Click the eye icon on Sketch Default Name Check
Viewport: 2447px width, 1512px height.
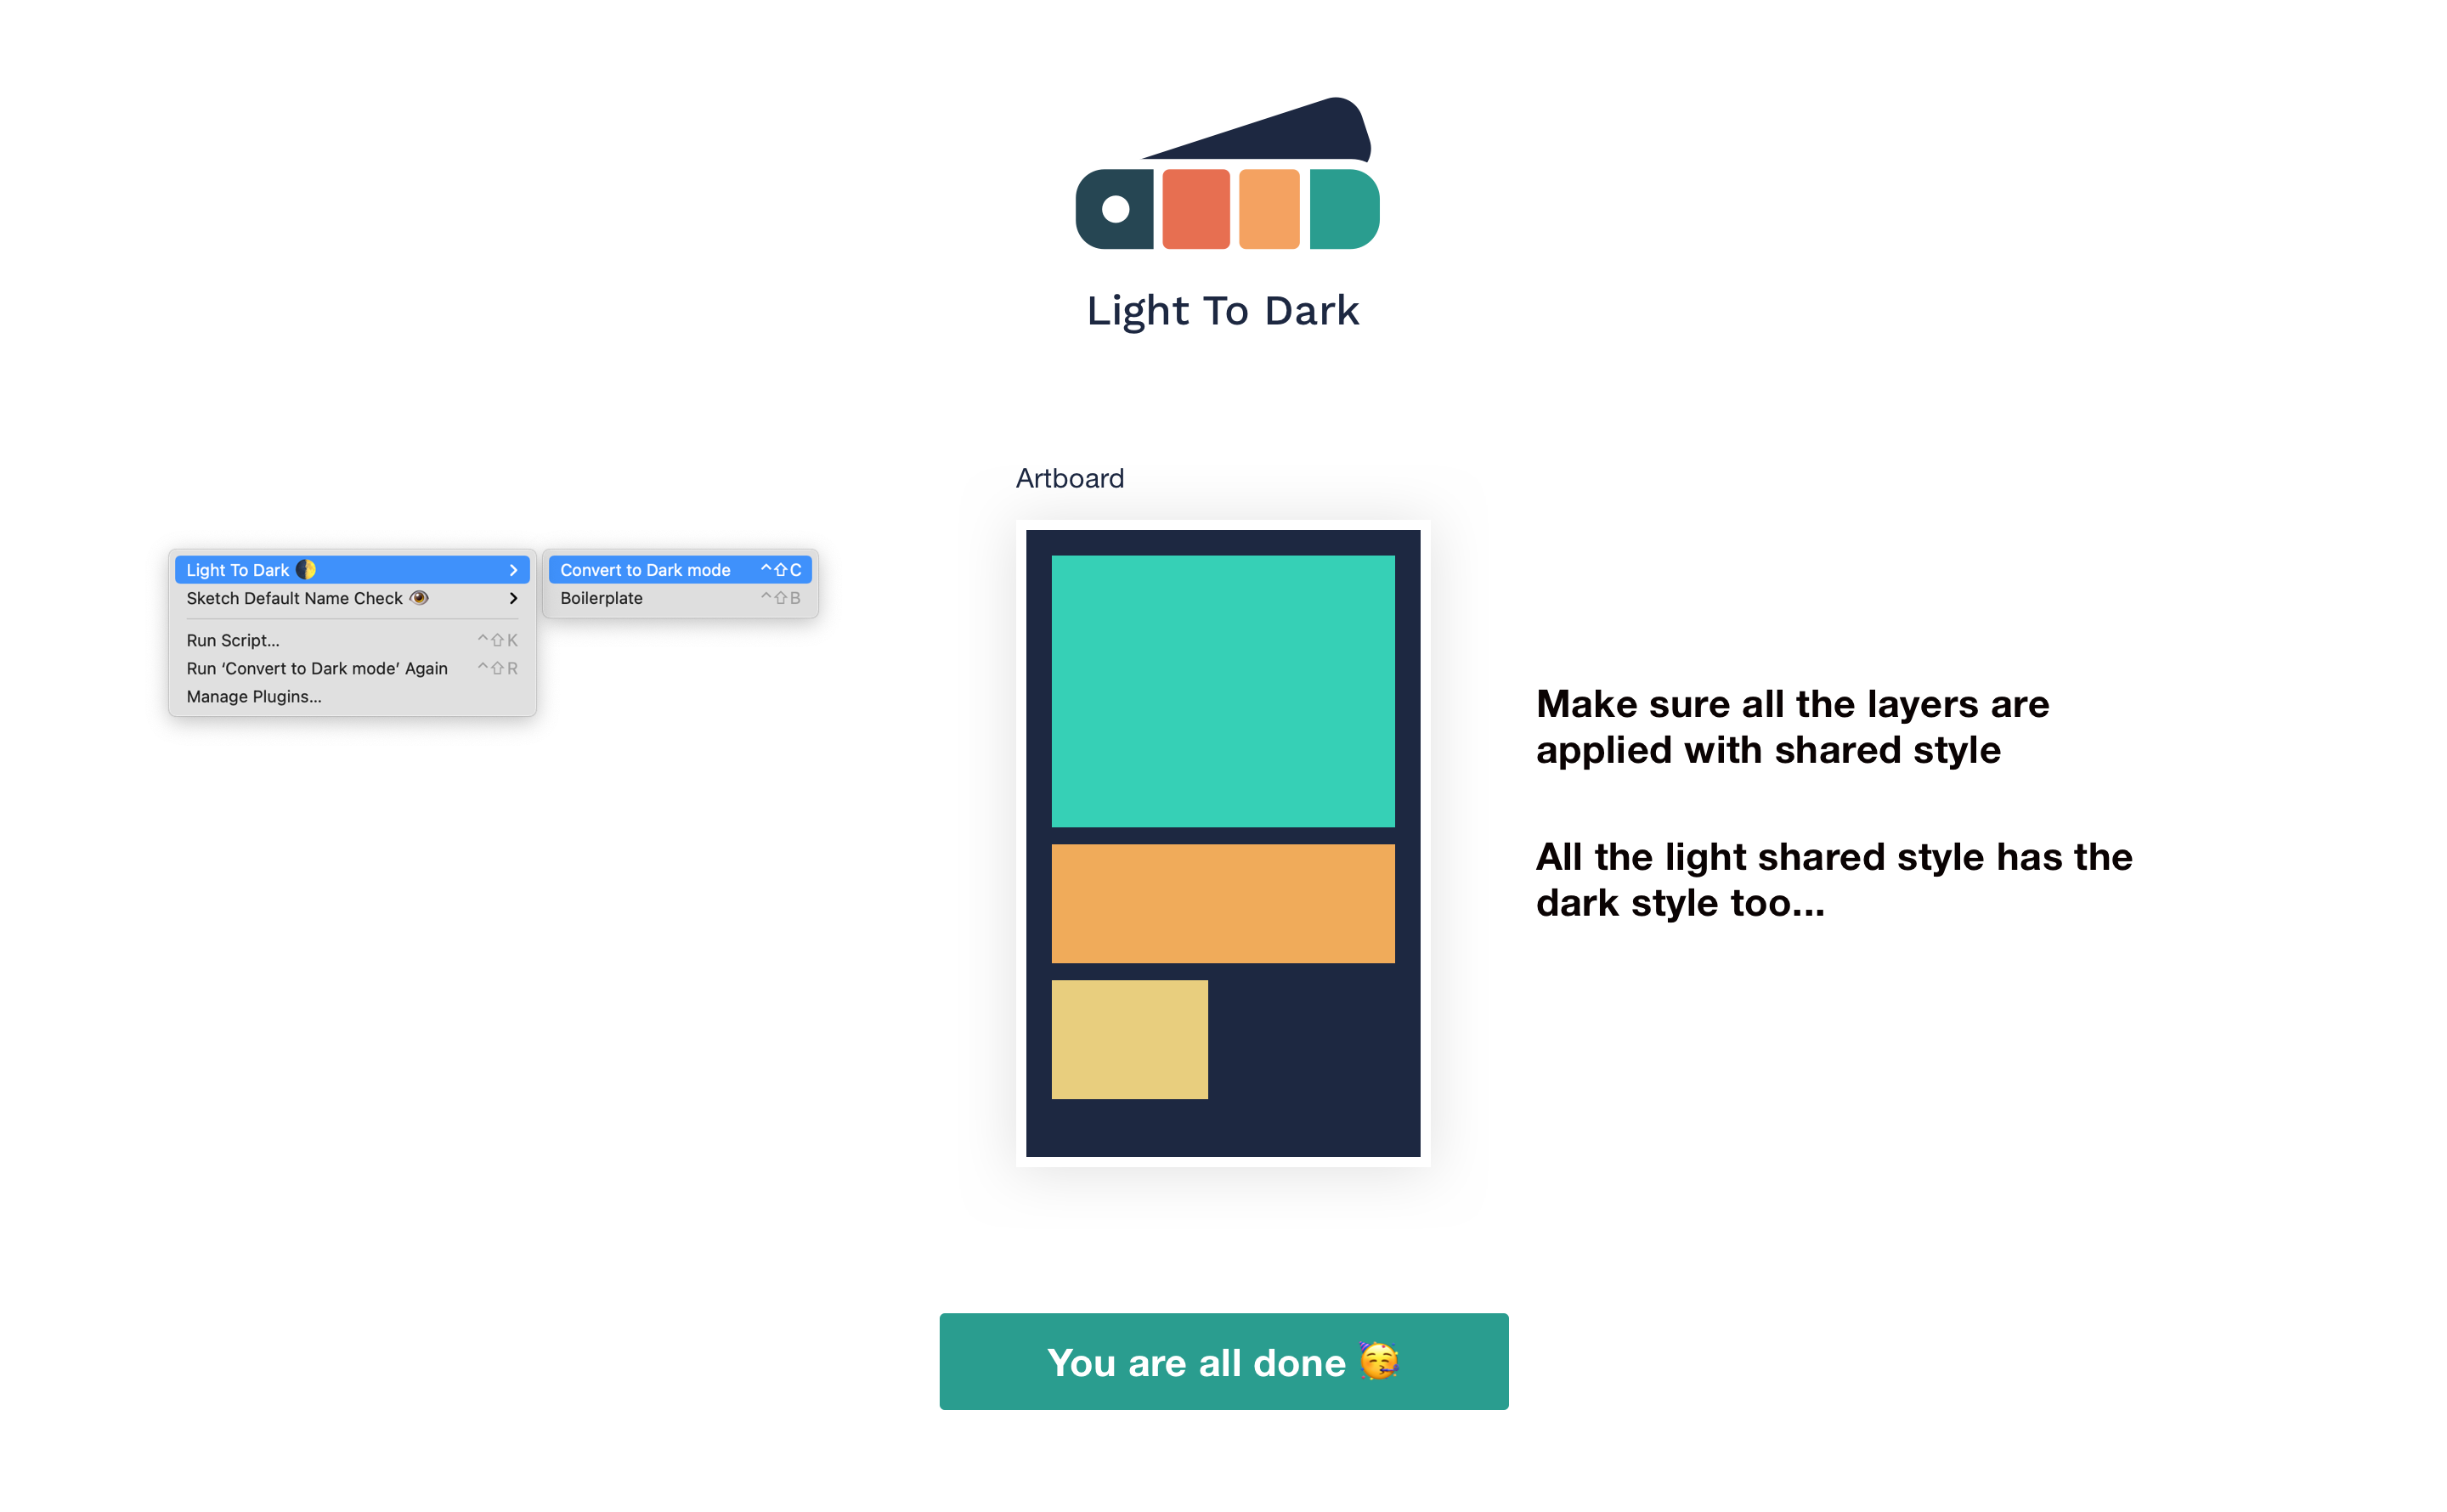coord(420,598)
